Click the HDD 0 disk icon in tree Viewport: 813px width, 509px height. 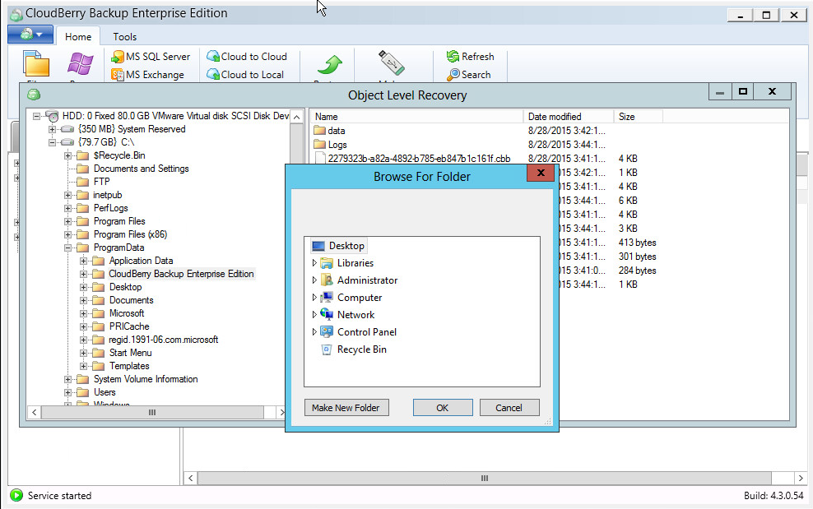52,116
